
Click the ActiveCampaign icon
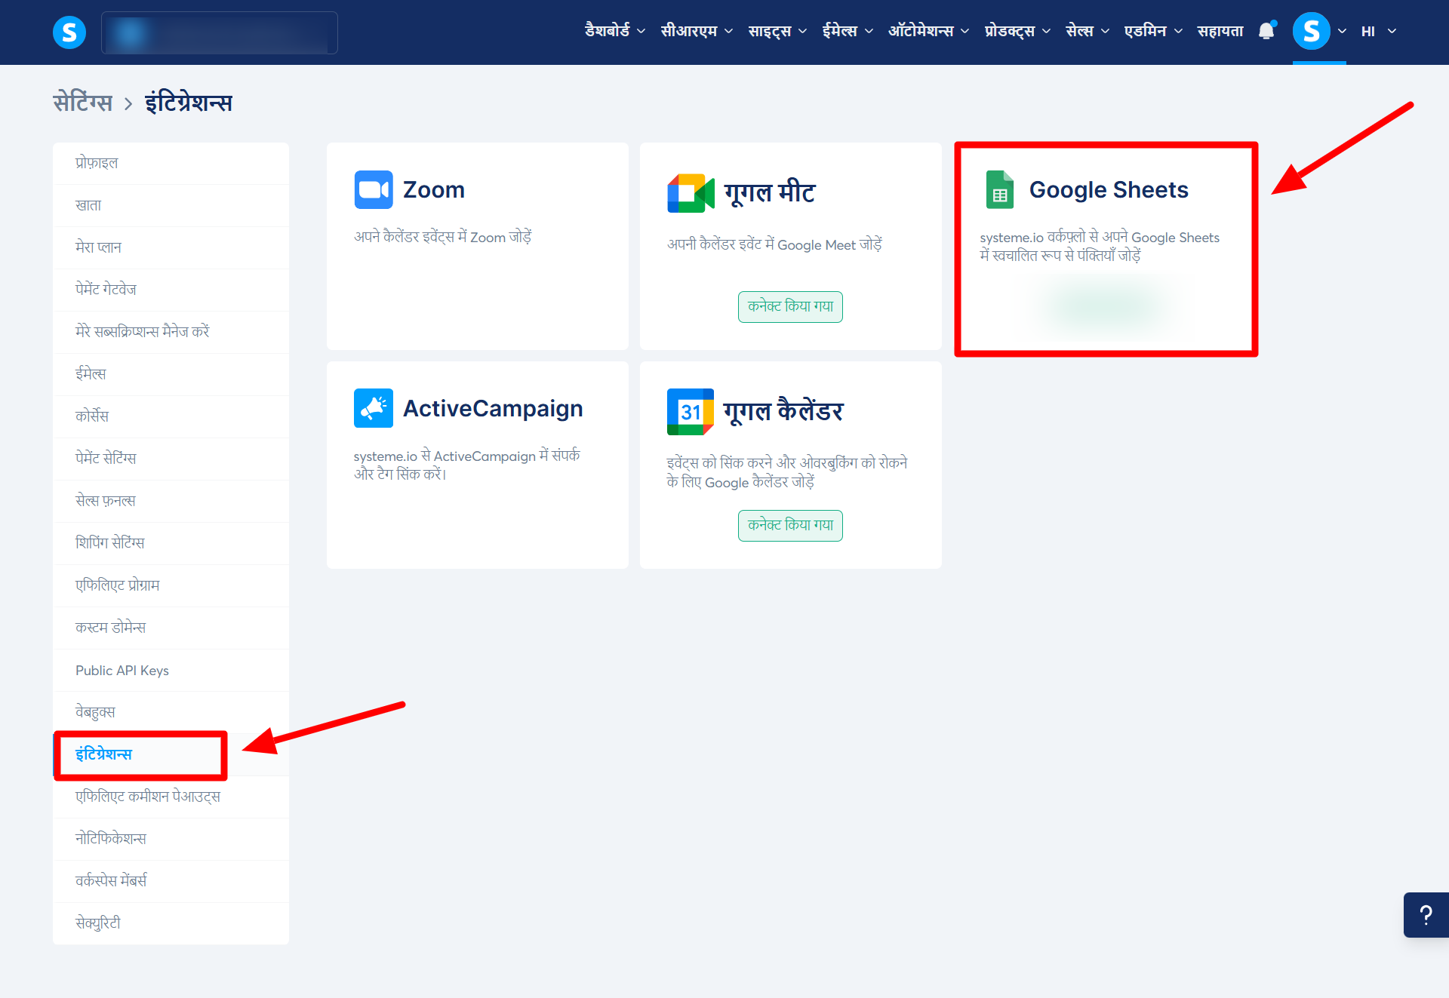pos(374,408)
